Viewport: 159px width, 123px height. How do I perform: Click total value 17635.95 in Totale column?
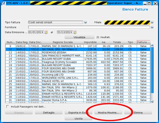point(117,59)
